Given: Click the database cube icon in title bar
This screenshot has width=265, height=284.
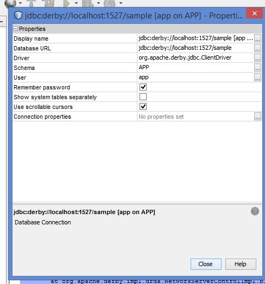Looking at the screenshot, I should 18,15.
